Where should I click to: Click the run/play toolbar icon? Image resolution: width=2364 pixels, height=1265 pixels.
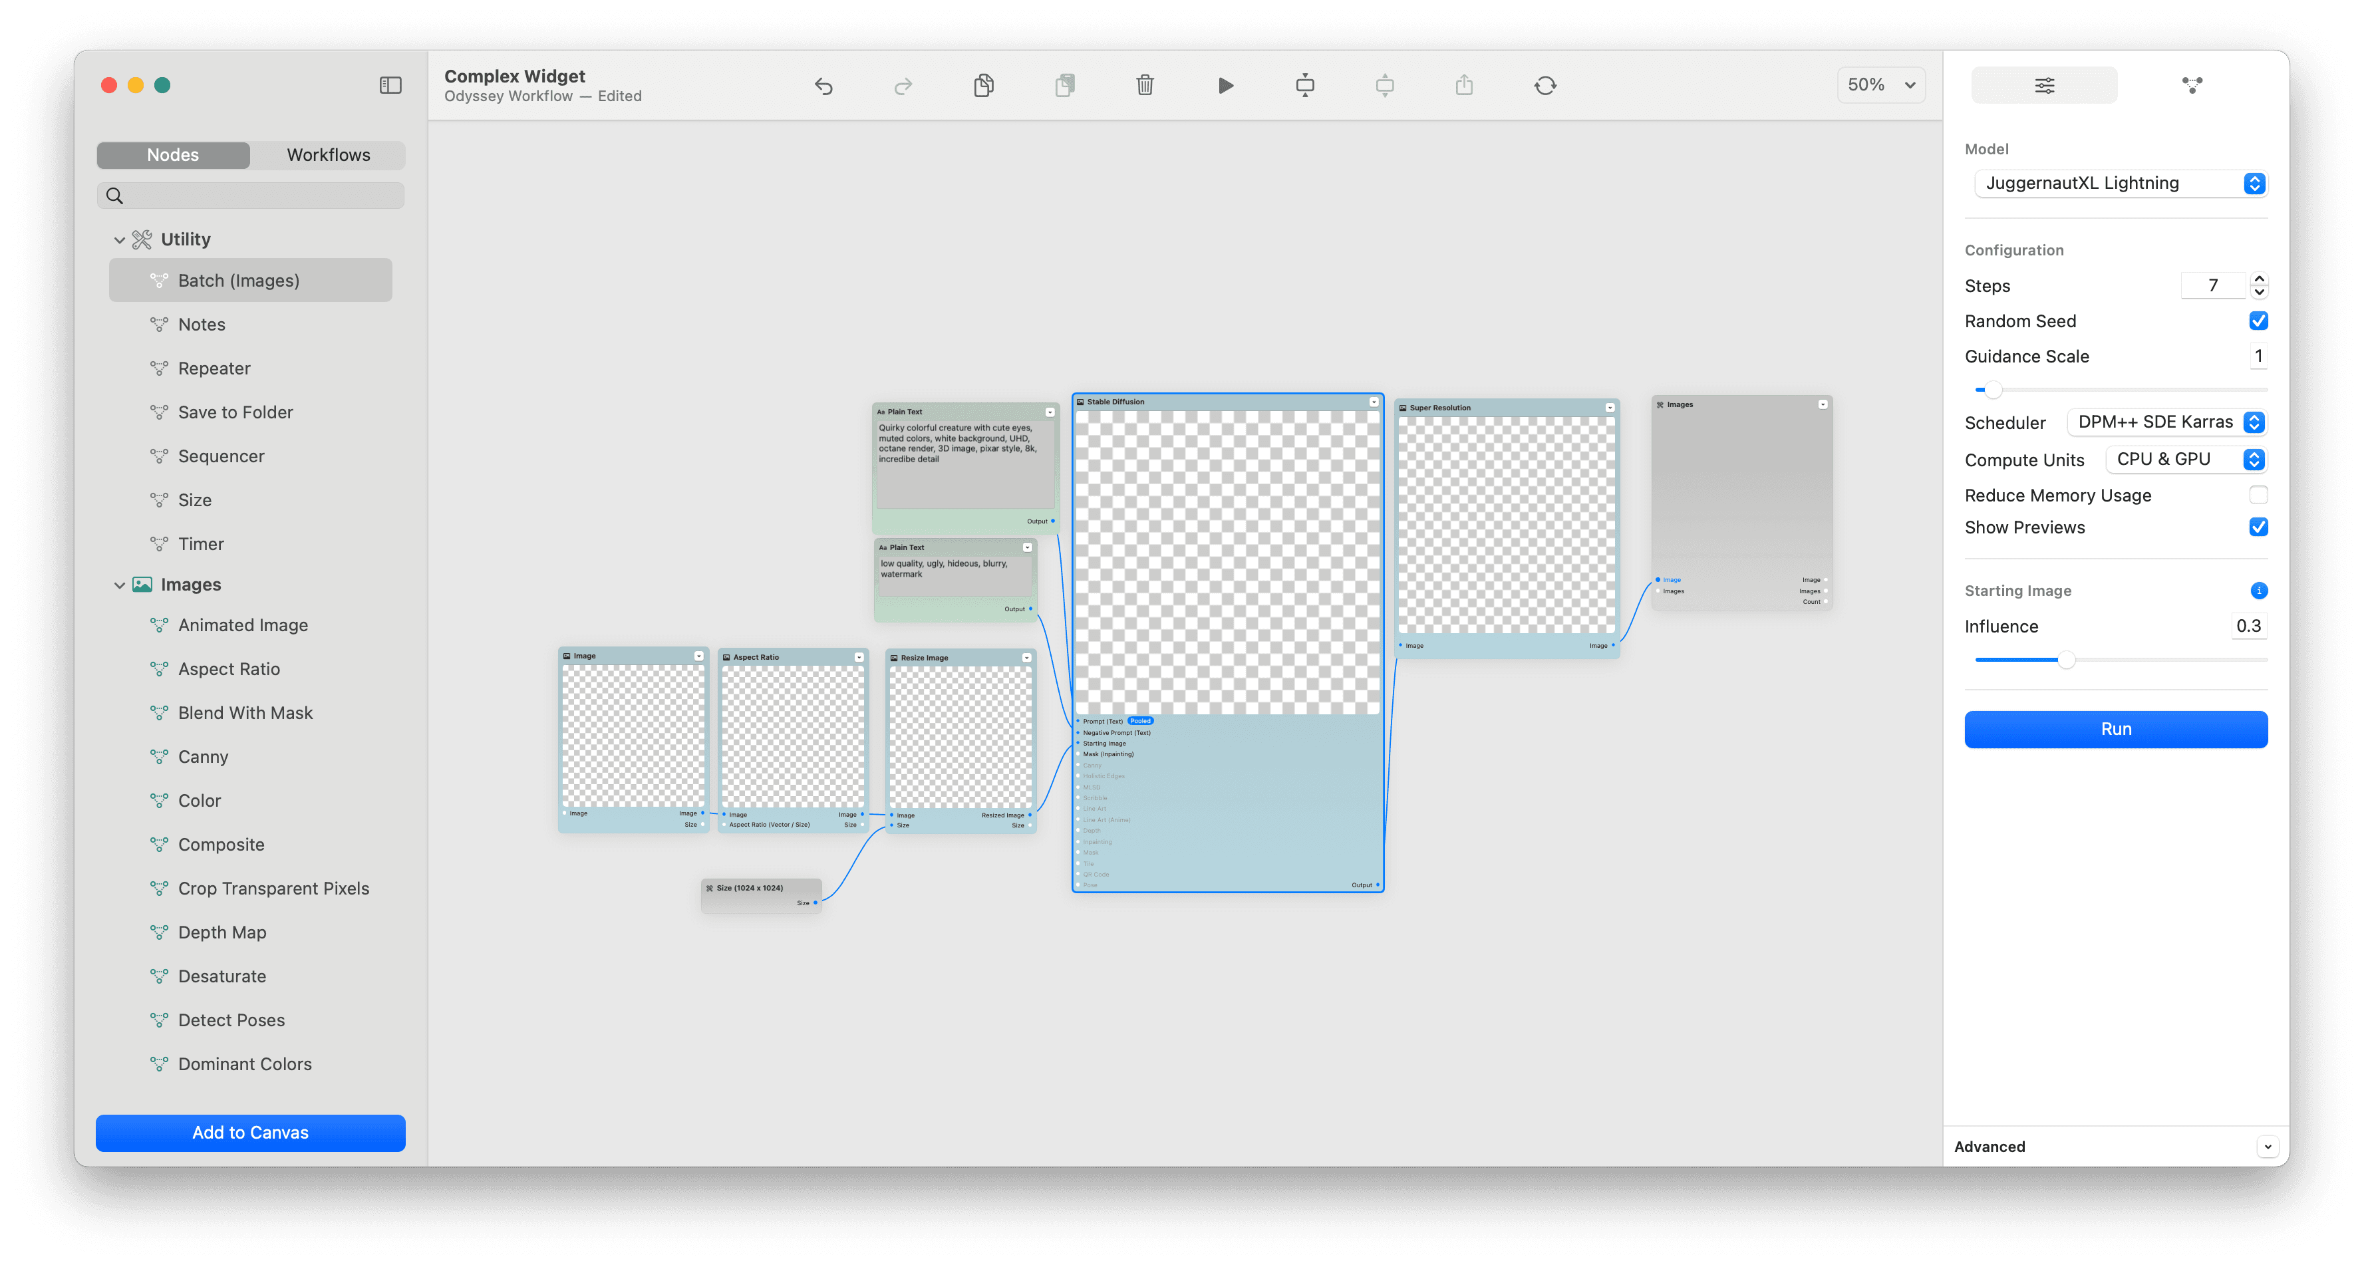1227,86
